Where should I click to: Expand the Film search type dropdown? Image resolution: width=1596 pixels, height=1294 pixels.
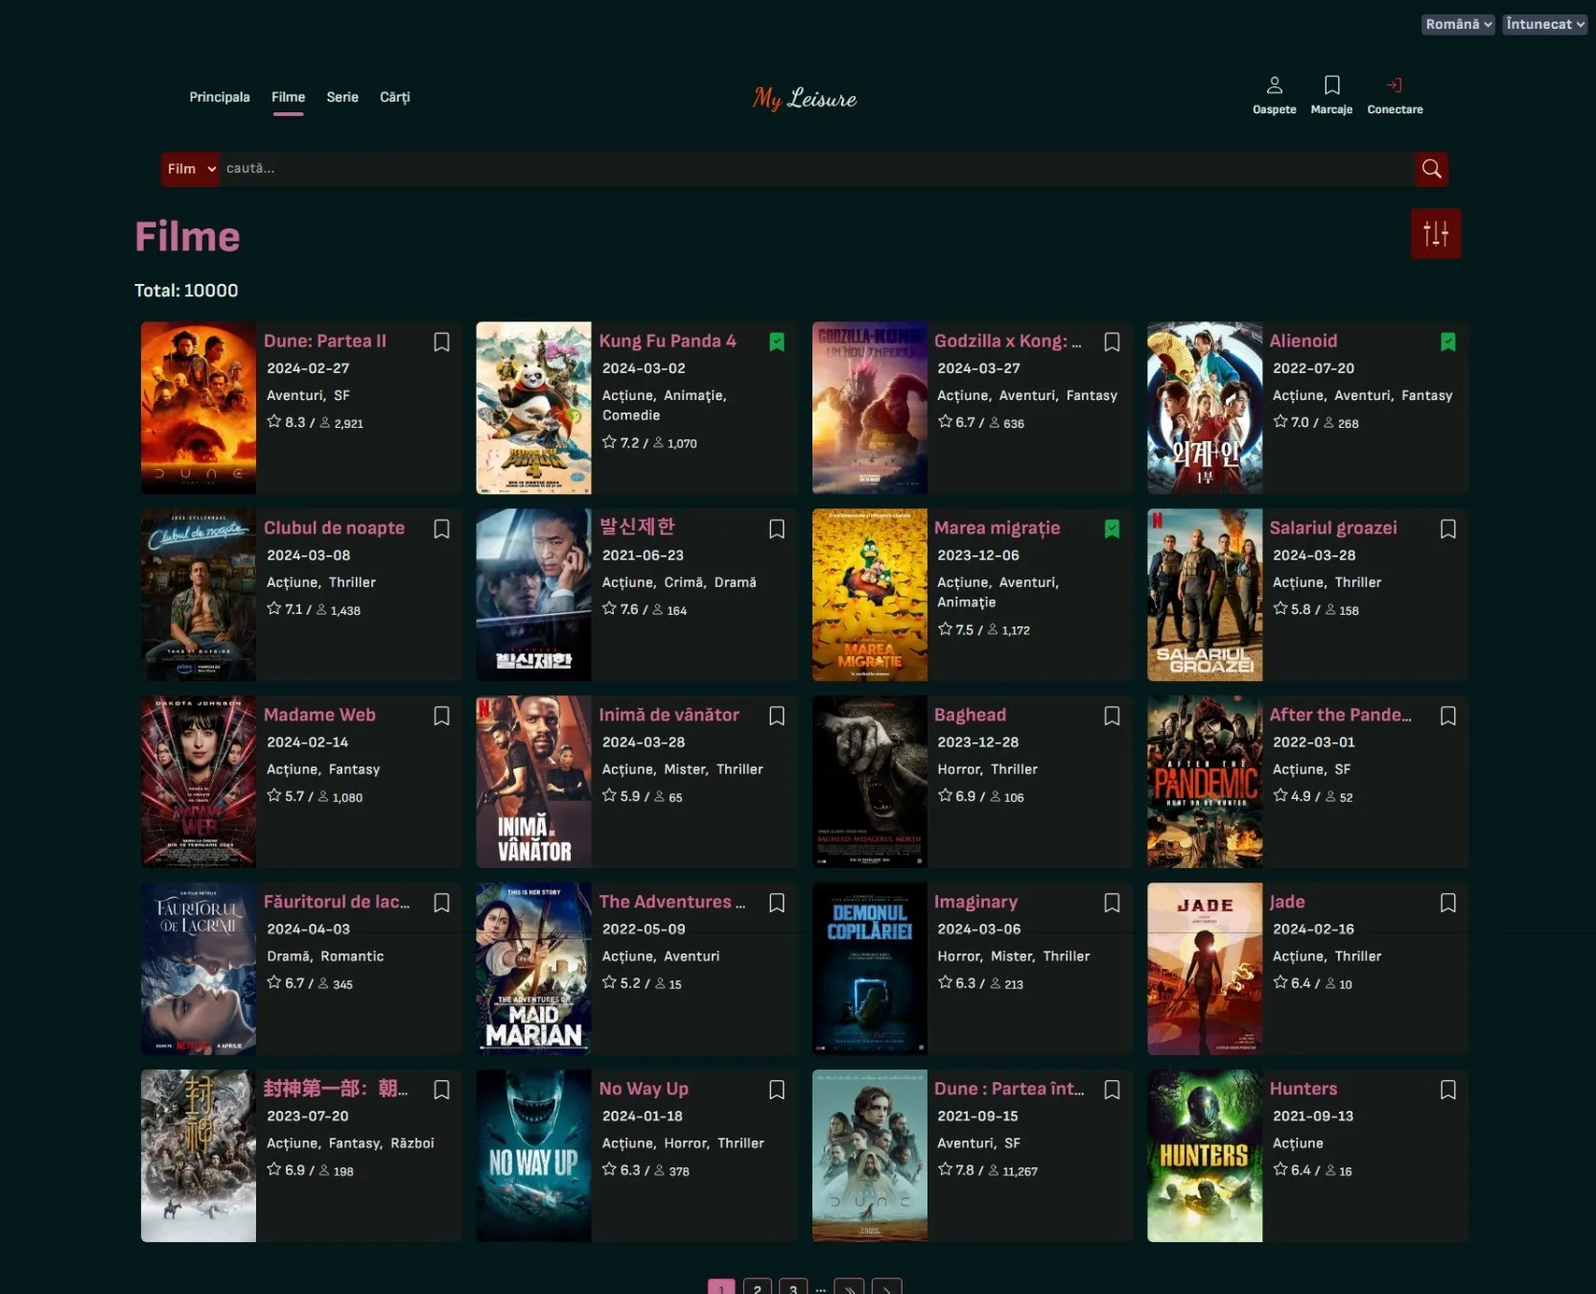click(x=191, y=169)
